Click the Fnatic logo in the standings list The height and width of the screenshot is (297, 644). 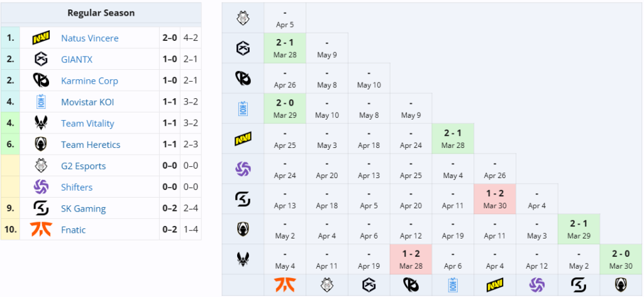click(41, 230)
